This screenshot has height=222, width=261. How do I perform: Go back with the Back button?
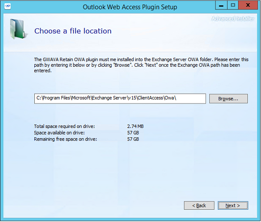(199, 206)
